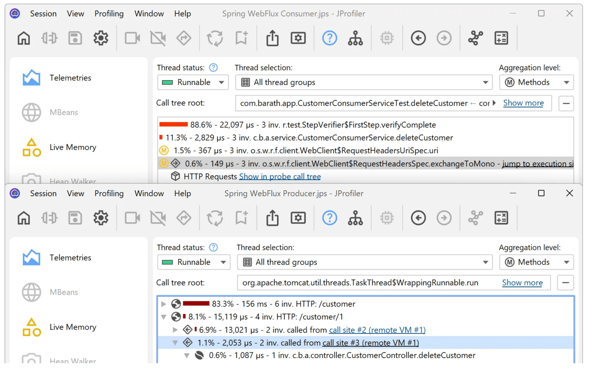Click the back arrow icon in Producer window
592x368 pixels.
[x=418, y=218]
